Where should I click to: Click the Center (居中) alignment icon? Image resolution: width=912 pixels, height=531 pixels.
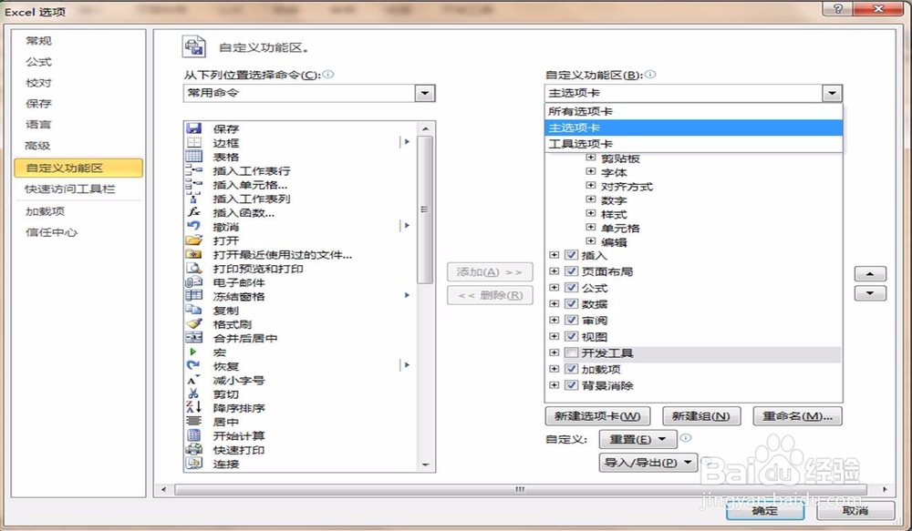[193, 421]
